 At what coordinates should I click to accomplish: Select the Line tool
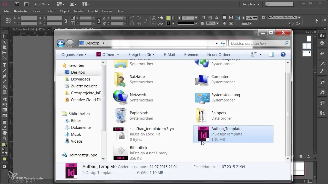(5, 70)
